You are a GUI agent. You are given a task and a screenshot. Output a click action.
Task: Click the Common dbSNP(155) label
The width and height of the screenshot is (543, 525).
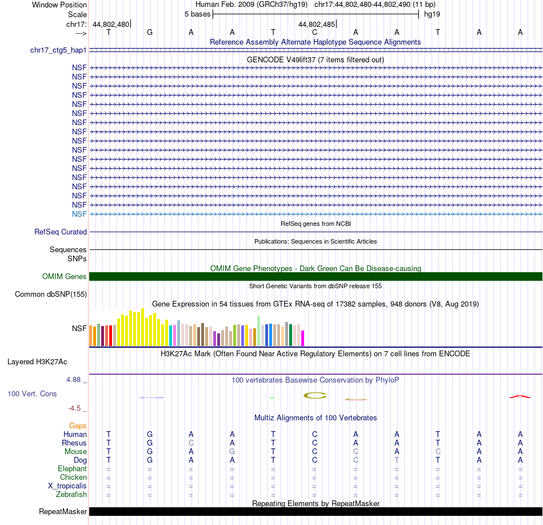pos(50,294)
